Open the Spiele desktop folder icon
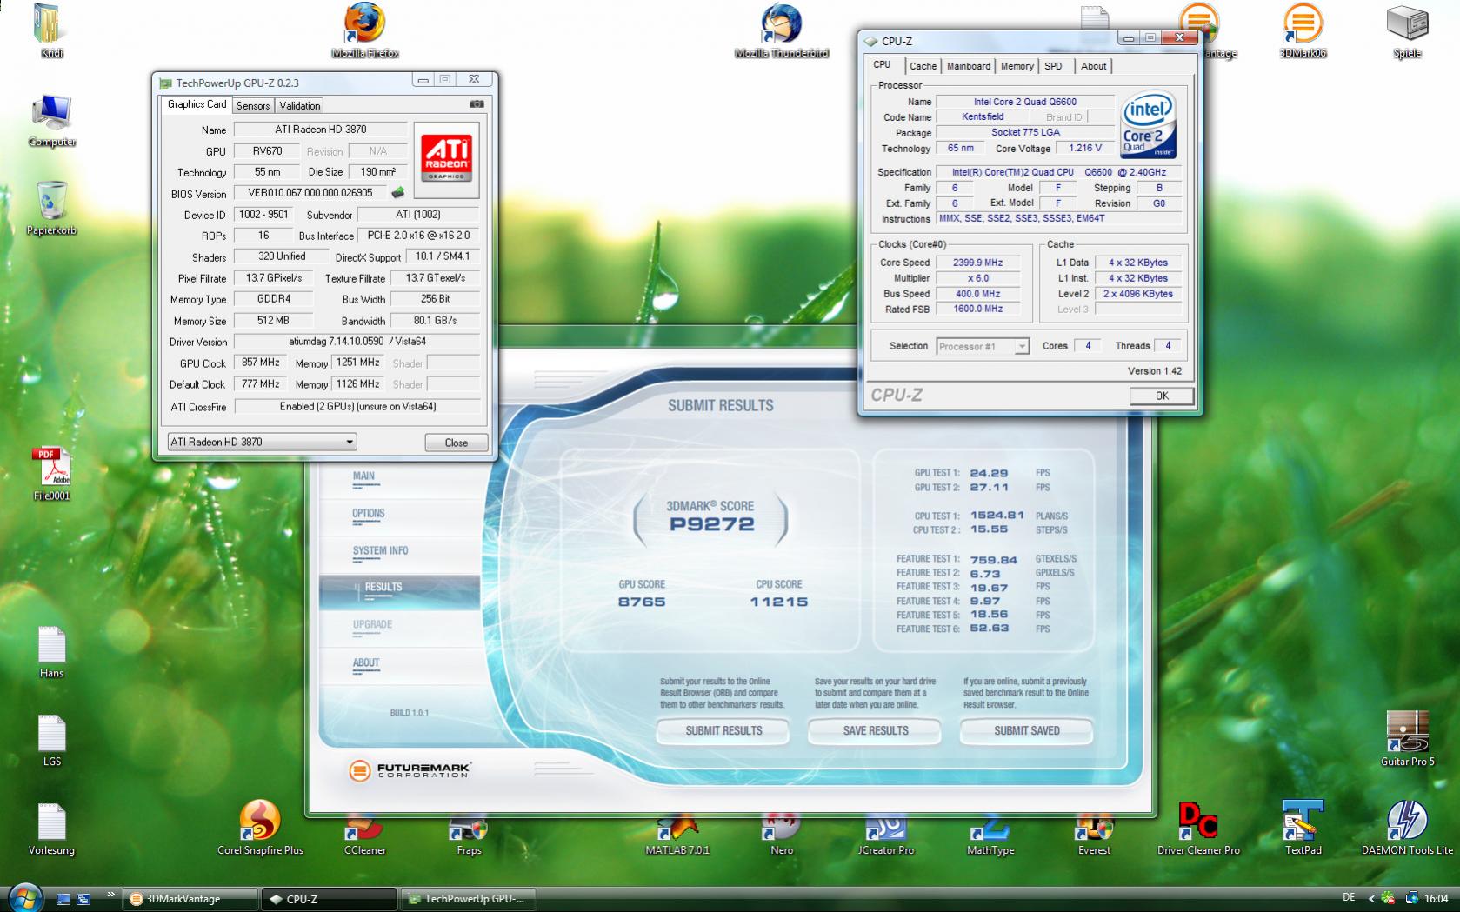This screenshot has height=912, width=1460. (1407, 30)
